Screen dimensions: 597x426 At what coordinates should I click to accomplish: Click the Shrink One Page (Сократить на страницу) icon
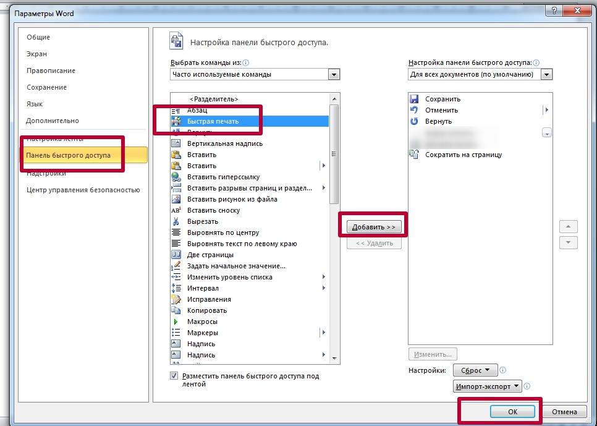pyautogui.click(x=414, y=155)
